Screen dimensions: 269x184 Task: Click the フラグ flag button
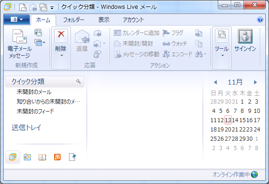tap(173, 33)
